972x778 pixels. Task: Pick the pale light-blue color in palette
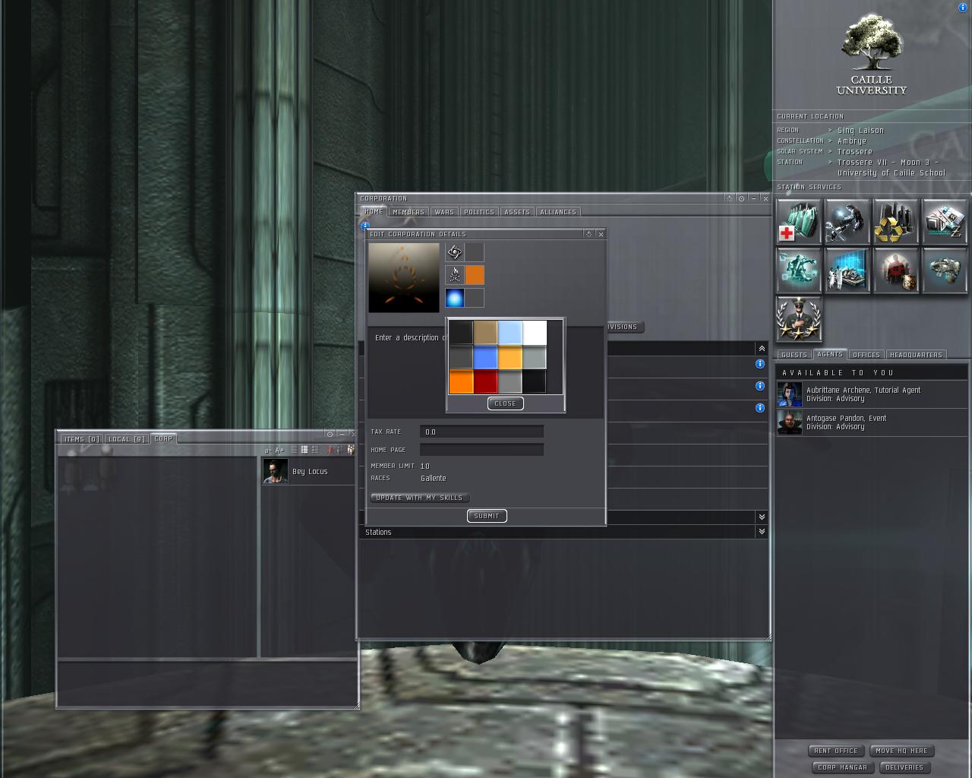[x=510, y=333]
